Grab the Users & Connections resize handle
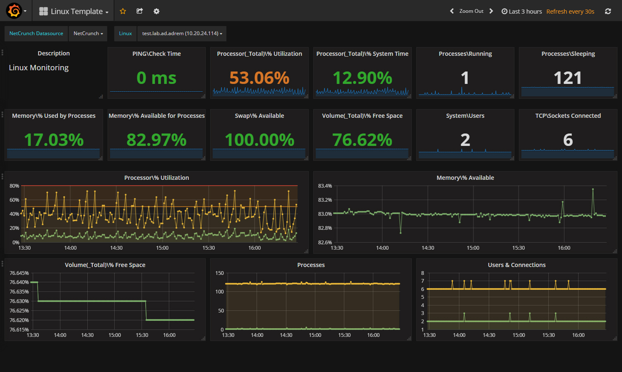The image size is (622, 372). click(x=615, y=339)
